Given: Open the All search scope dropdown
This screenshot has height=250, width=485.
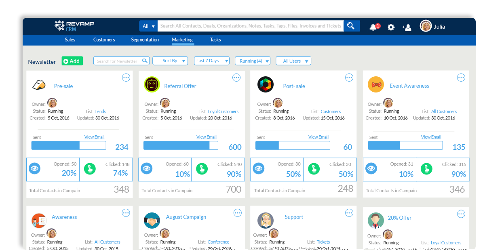Looking at the screenshot, I should pos(148,26).
